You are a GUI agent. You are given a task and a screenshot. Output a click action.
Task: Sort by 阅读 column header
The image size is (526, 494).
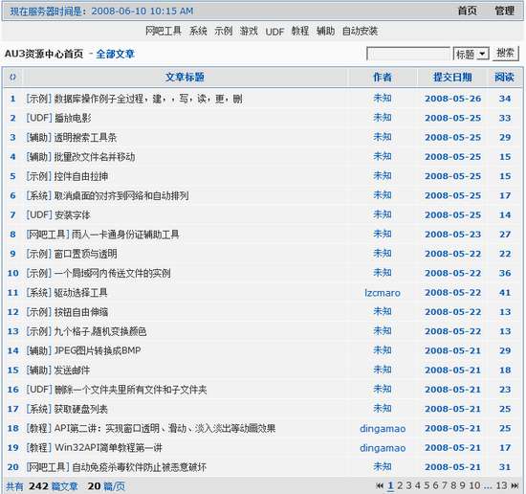click(505, 78)
